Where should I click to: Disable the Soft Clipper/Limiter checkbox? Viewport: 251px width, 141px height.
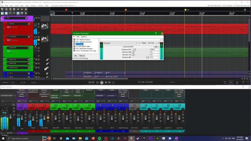tap(74, 46)
